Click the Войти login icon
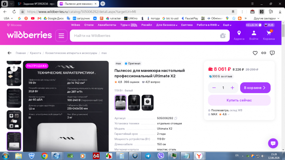 click(254, 35)
